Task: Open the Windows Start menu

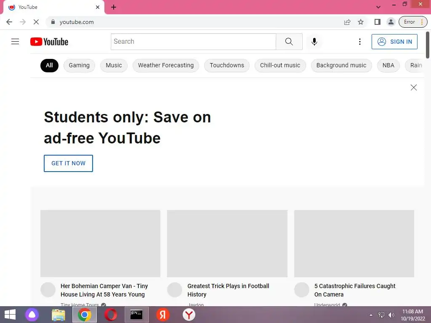Action: pos(10,315)
